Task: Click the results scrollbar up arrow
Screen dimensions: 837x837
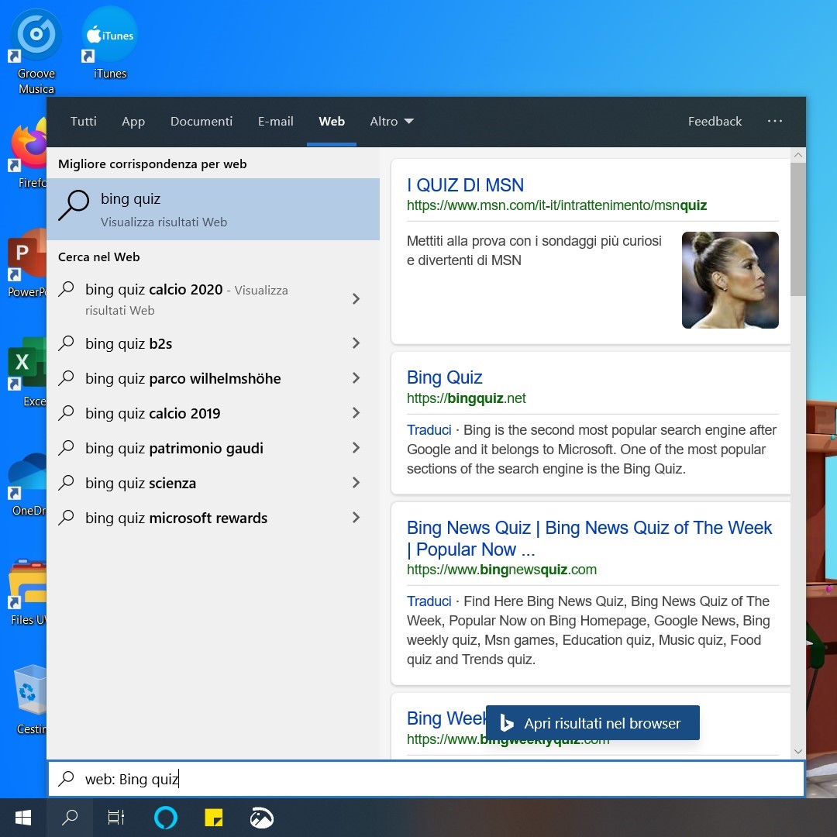Action: [798, 155]
